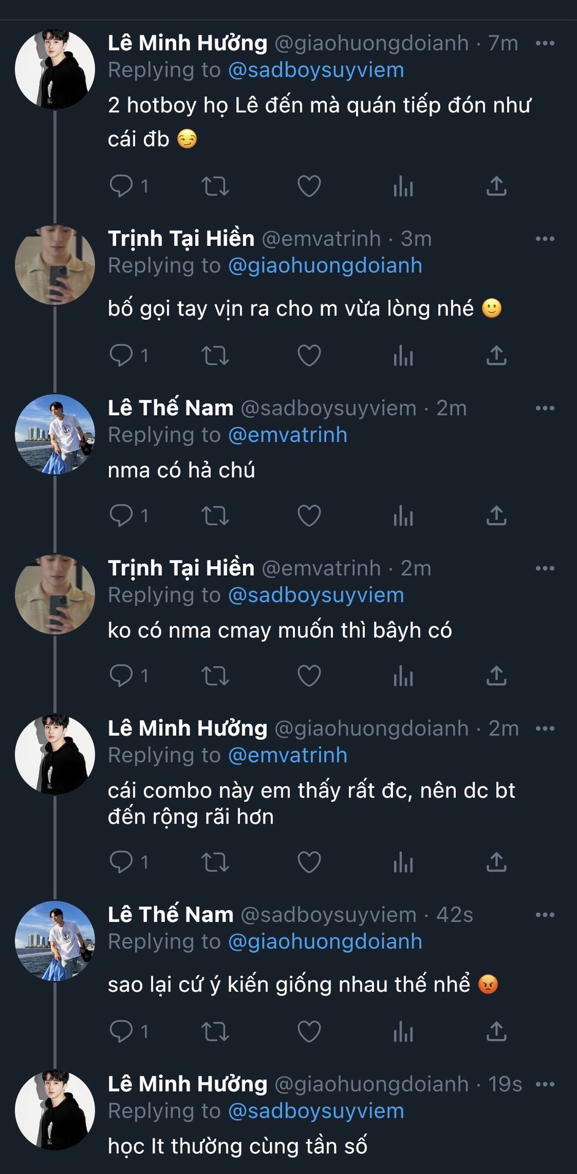Like the "sao lại cứ ý kiến" tweet

click(309, 1032)
